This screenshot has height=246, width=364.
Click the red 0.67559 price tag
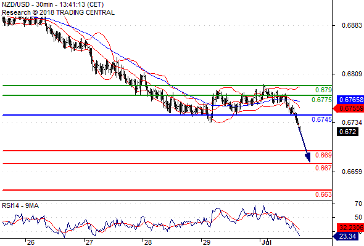[349, 108]
